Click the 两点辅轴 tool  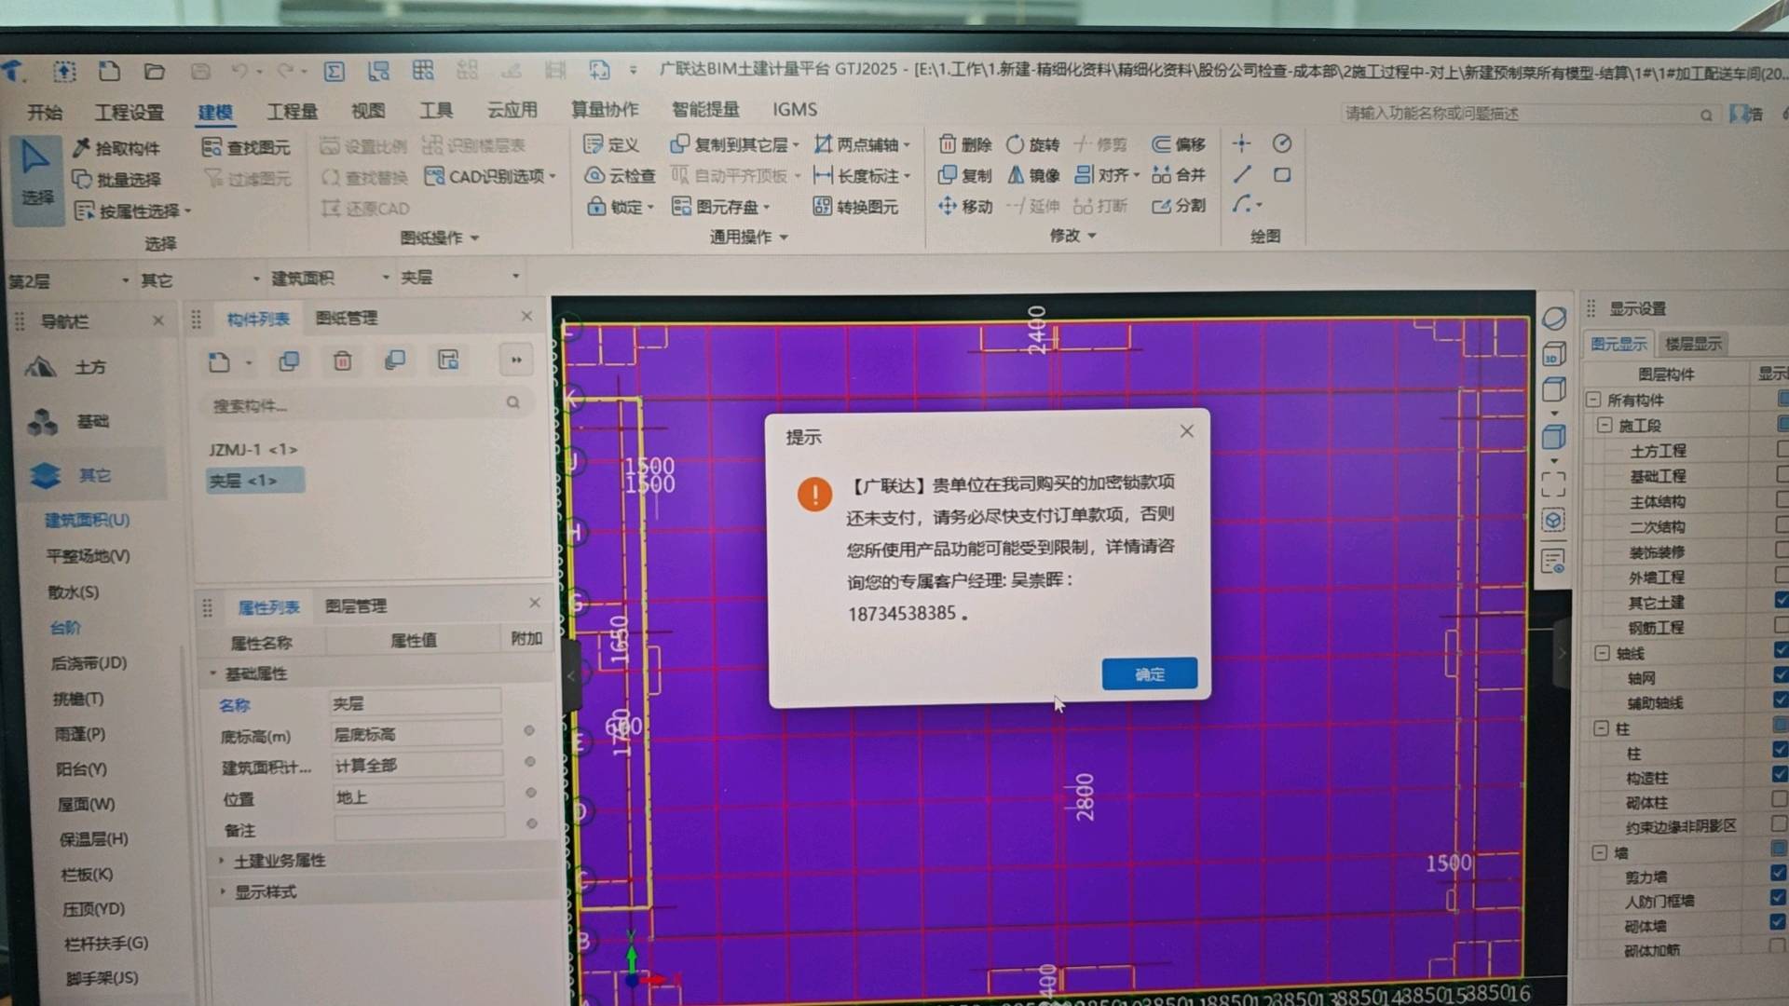click(x=862, y=144)
